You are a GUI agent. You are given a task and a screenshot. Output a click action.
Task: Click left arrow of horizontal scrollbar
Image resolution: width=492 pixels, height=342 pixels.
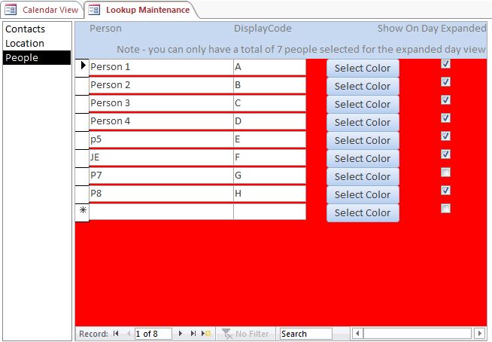click(x=357, y=333)
